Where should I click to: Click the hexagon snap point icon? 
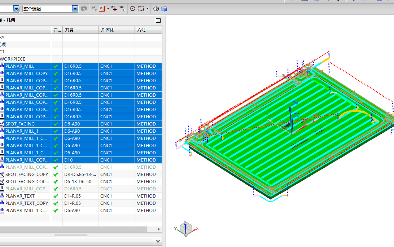133,9
